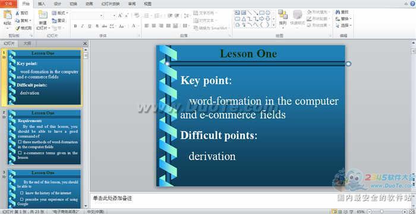Click the Decrease Indent icon

pyautogui.click(x=170, y=15)
